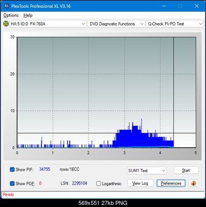Click the Start button
Screen dimensions: 206x207
click(x=186, y=170)
